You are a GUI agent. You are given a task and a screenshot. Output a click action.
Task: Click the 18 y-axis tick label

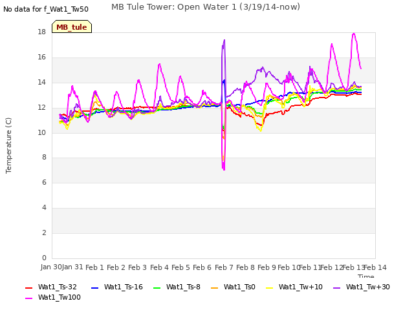click(41, 32)
